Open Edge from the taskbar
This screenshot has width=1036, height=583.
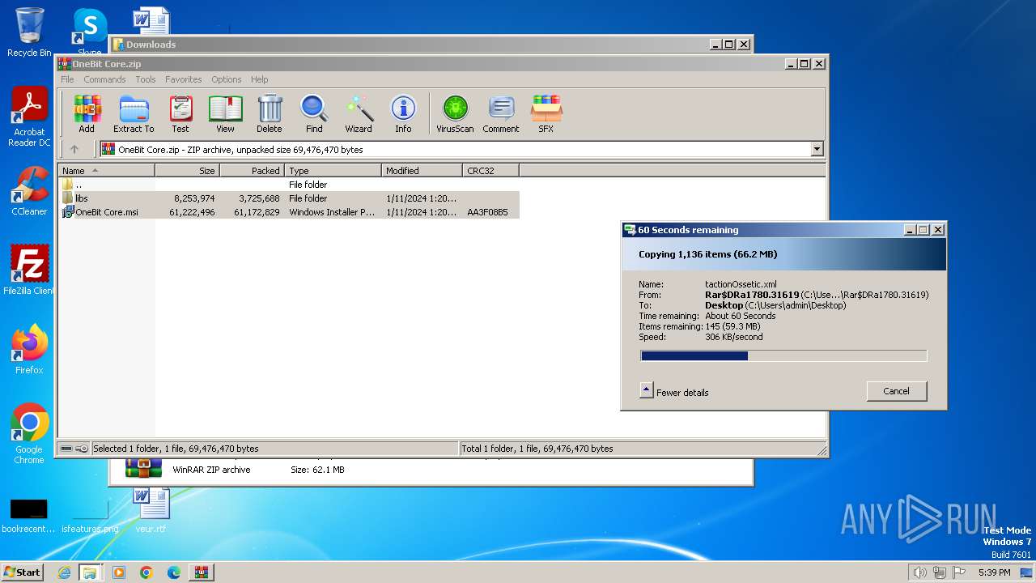click(173, 572)
